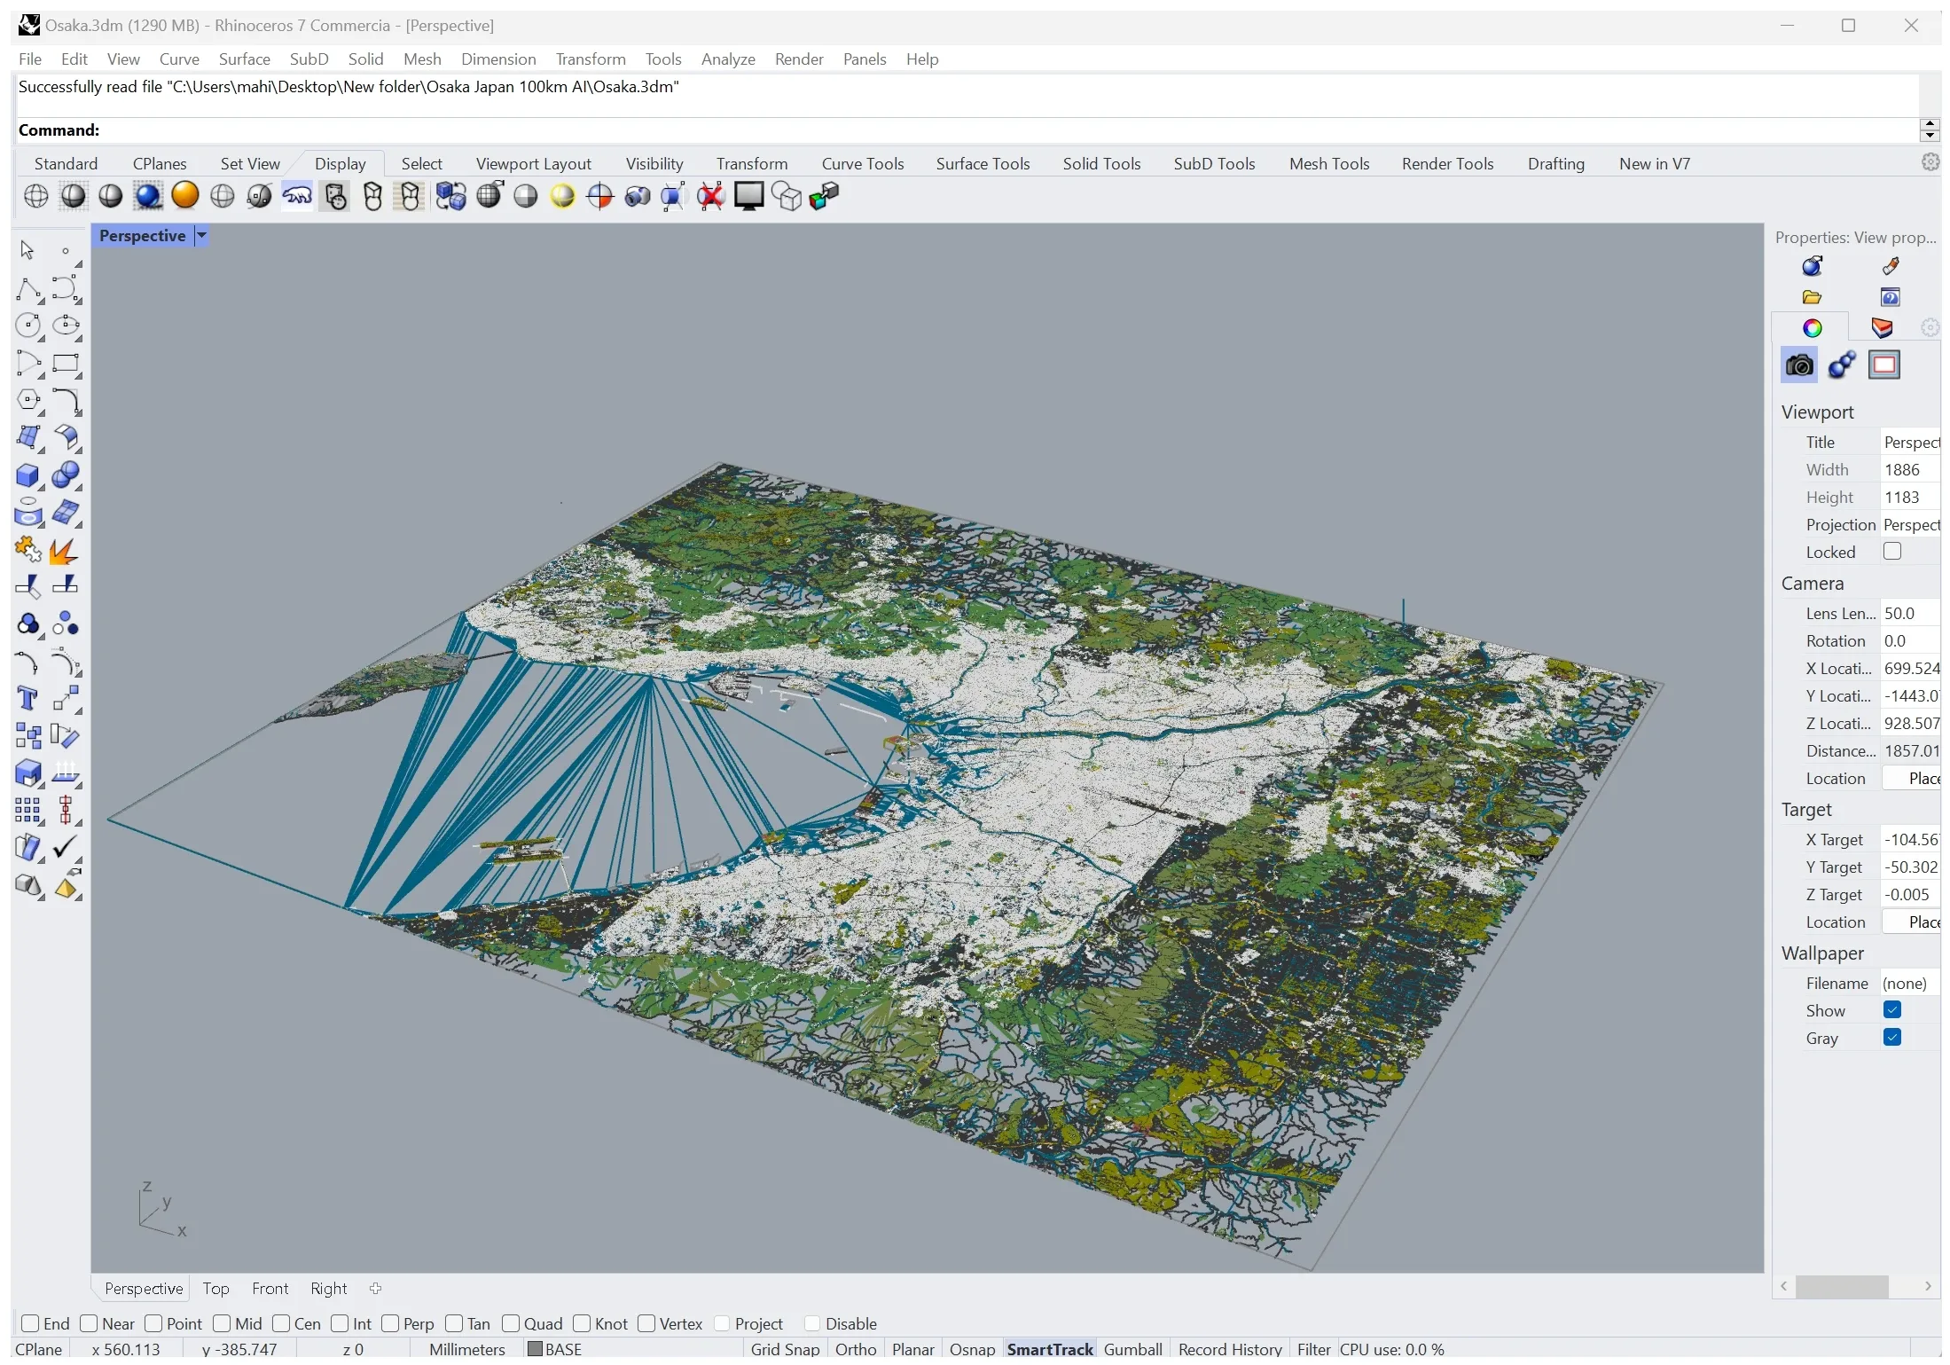Open the color wheel in Properties panel
Screen dimensions: 1950x1365
click(x=1813, y=327)
